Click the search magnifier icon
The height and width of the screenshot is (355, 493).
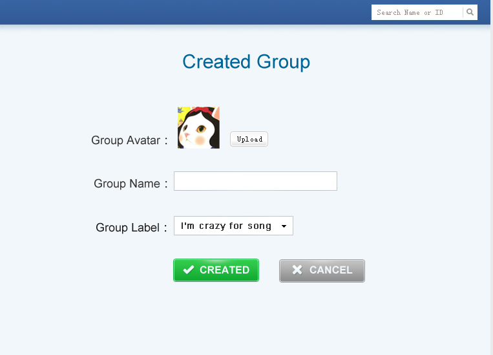[470, 12]
